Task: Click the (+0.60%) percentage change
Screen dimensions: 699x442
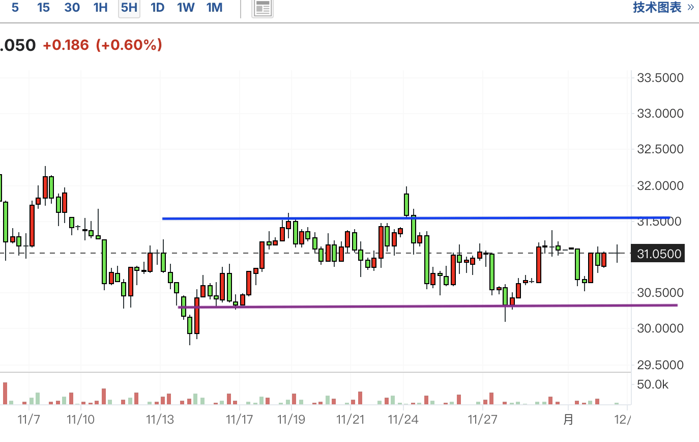Action: (129, 45)
